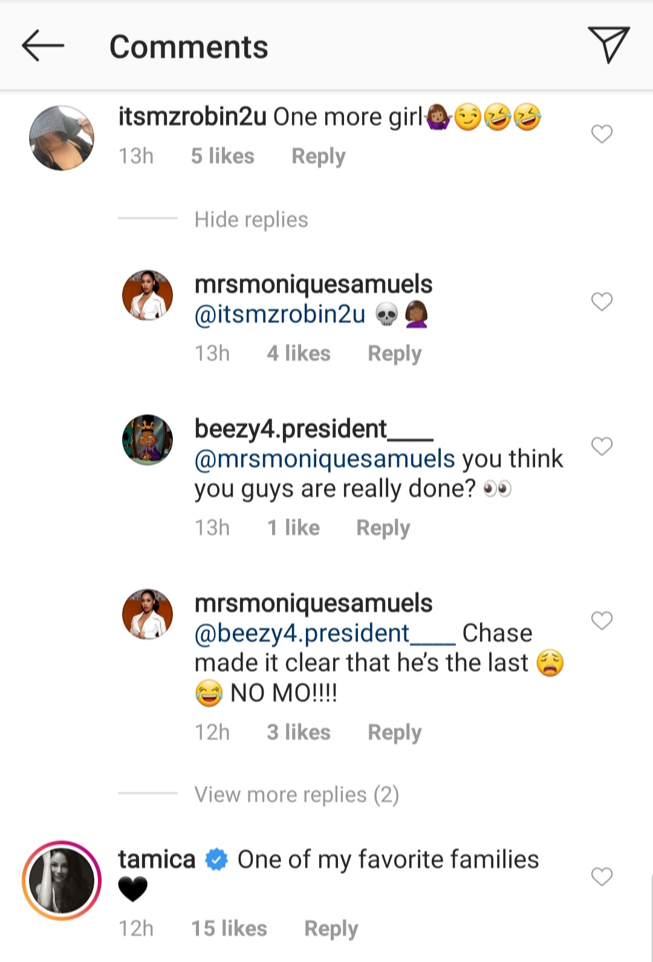Viewport: 653px width, 962px height.
Task: Tap tamica's verified badge icon
Action: [x=216, y=860]
